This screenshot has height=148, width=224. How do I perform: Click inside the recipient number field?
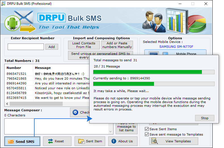point(26,47)
